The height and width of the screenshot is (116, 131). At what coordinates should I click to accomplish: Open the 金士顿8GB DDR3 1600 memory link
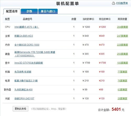[x=27, y=45]
